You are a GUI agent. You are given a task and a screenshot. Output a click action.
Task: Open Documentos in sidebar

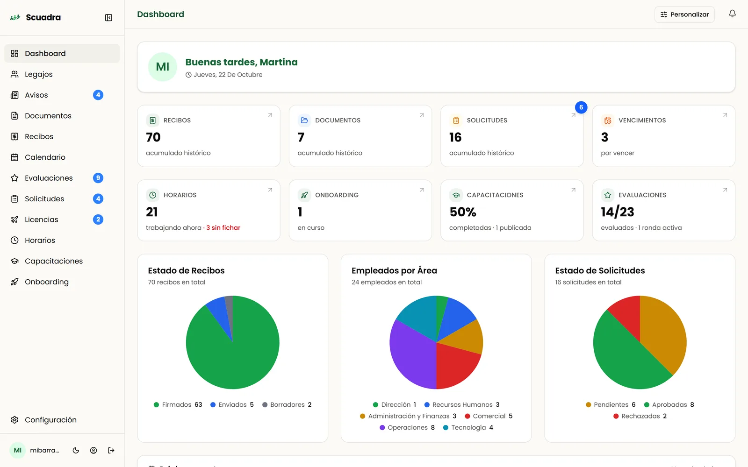tap(62, 116)
